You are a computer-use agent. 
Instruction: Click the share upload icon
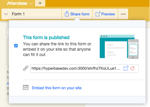click(x=67, y=14)
